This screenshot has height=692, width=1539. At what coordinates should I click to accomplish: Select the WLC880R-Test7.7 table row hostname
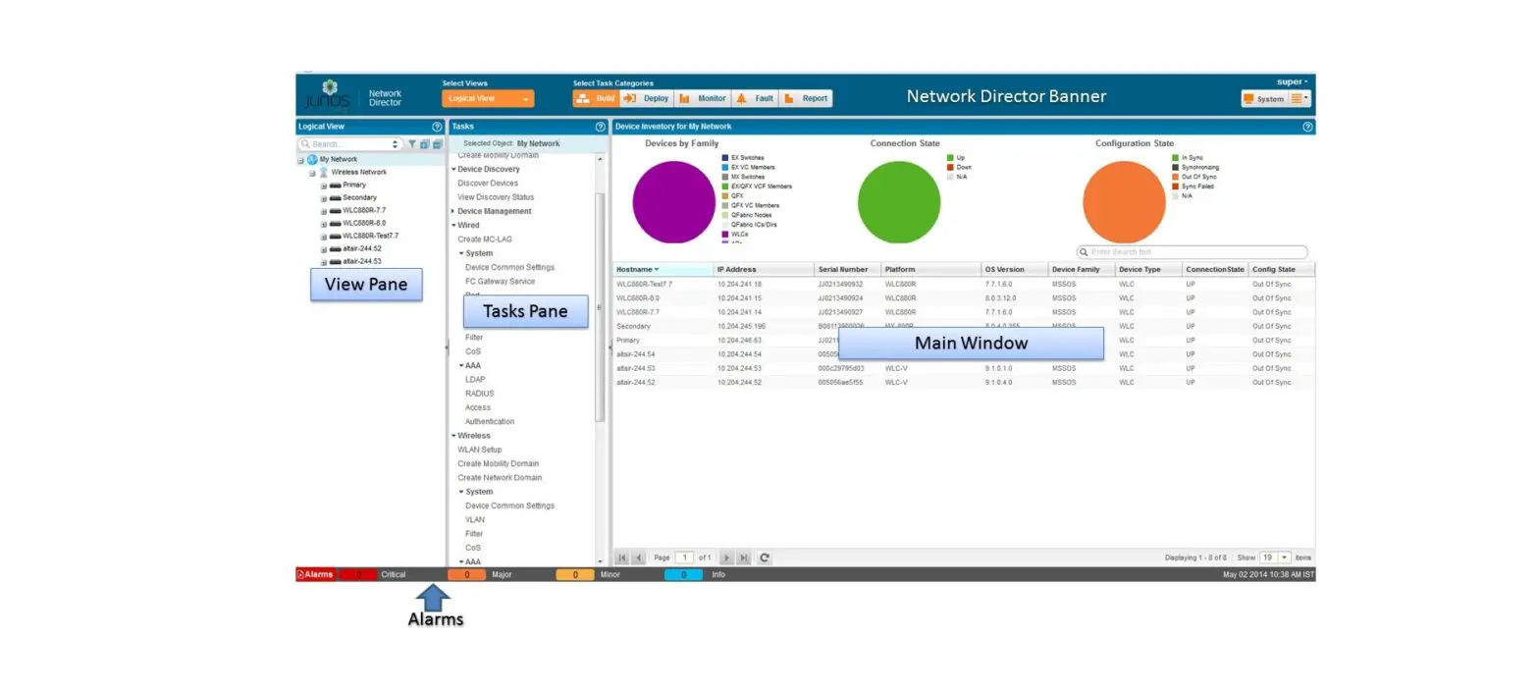click(645, 284)
